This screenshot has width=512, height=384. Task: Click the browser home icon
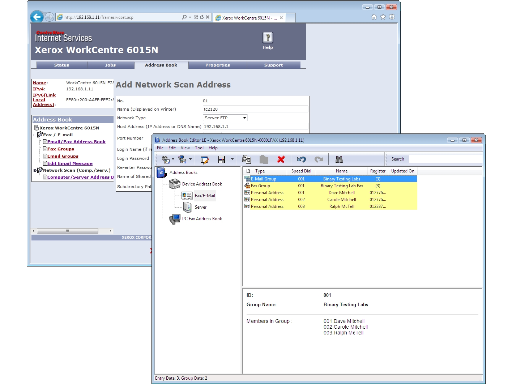pyautogui.click(x=374, y=17)
